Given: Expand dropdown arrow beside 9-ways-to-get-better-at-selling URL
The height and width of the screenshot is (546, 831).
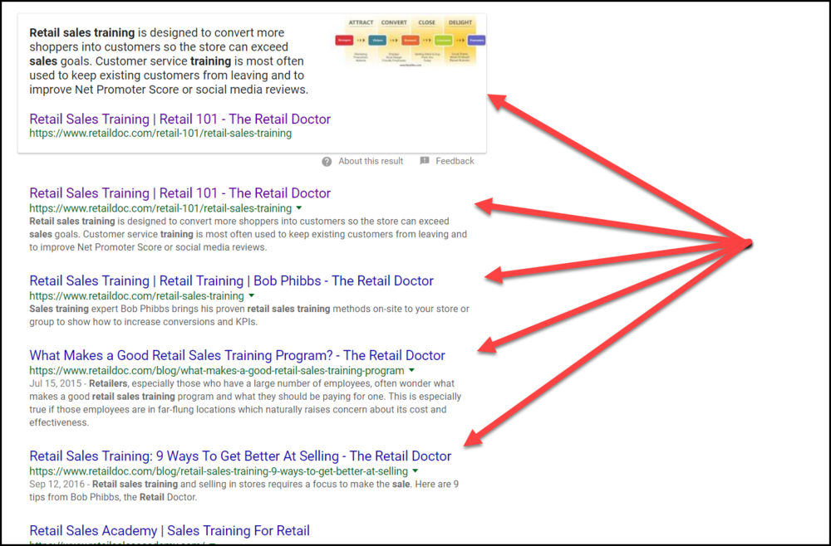Looking at the screenshot, I should [x=415, y=470].
